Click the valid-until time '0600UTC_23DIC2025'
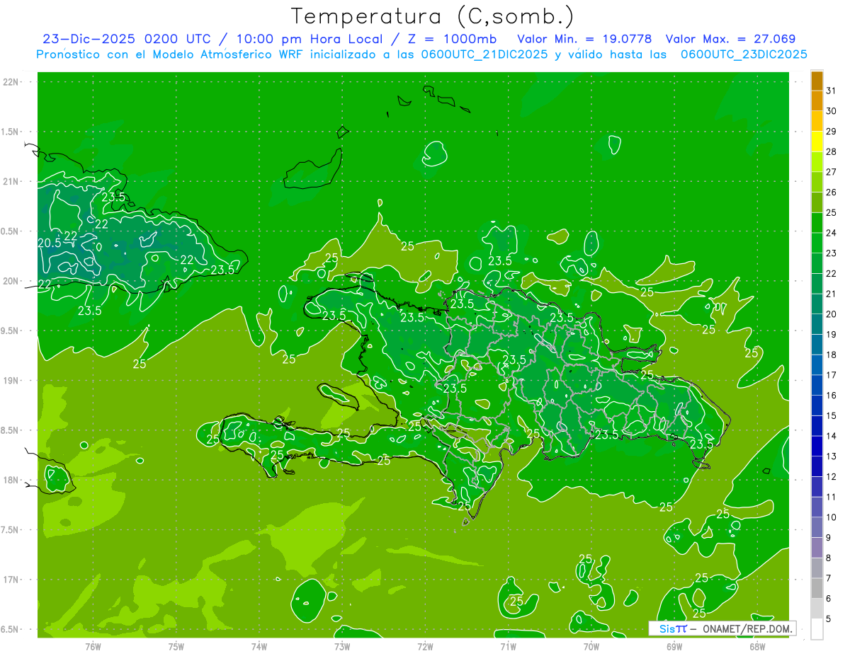The height and width of the screenshot is (656, 850). click(744, 54)
